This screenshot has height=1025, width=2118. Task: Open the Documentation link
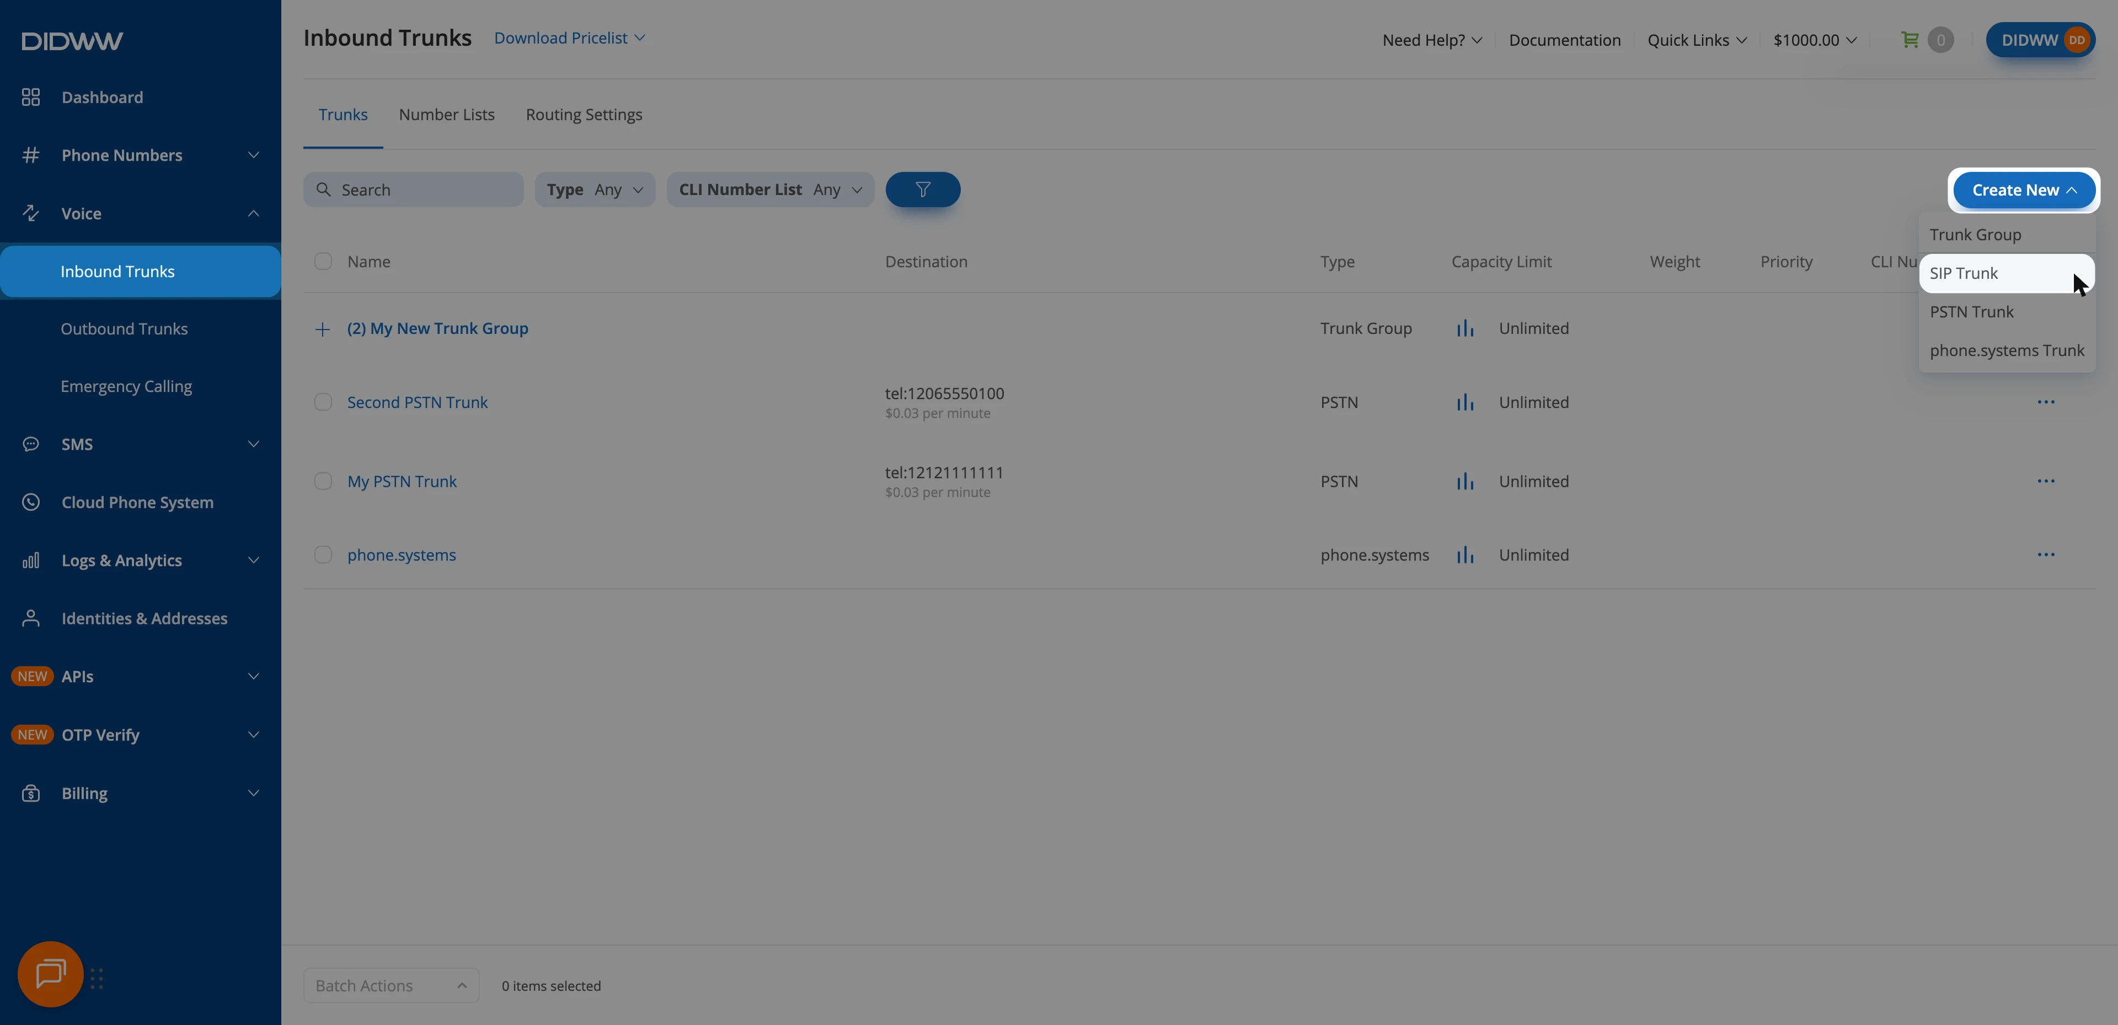(x=1564, y=40)
